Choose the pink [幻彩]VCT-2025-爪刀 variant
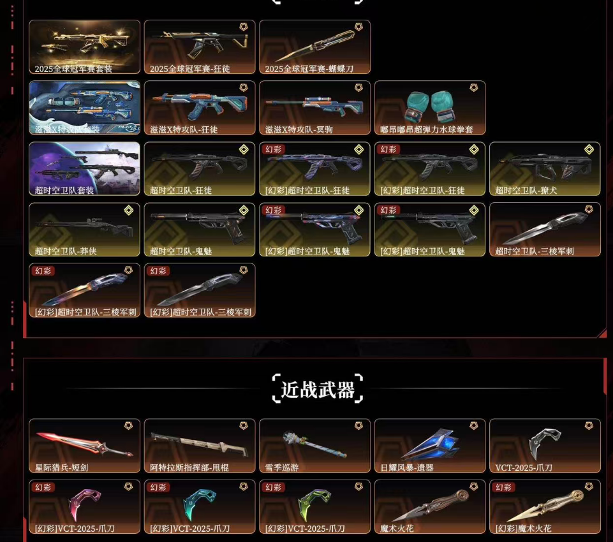This screenshot has width=613, height=542. 84,507
